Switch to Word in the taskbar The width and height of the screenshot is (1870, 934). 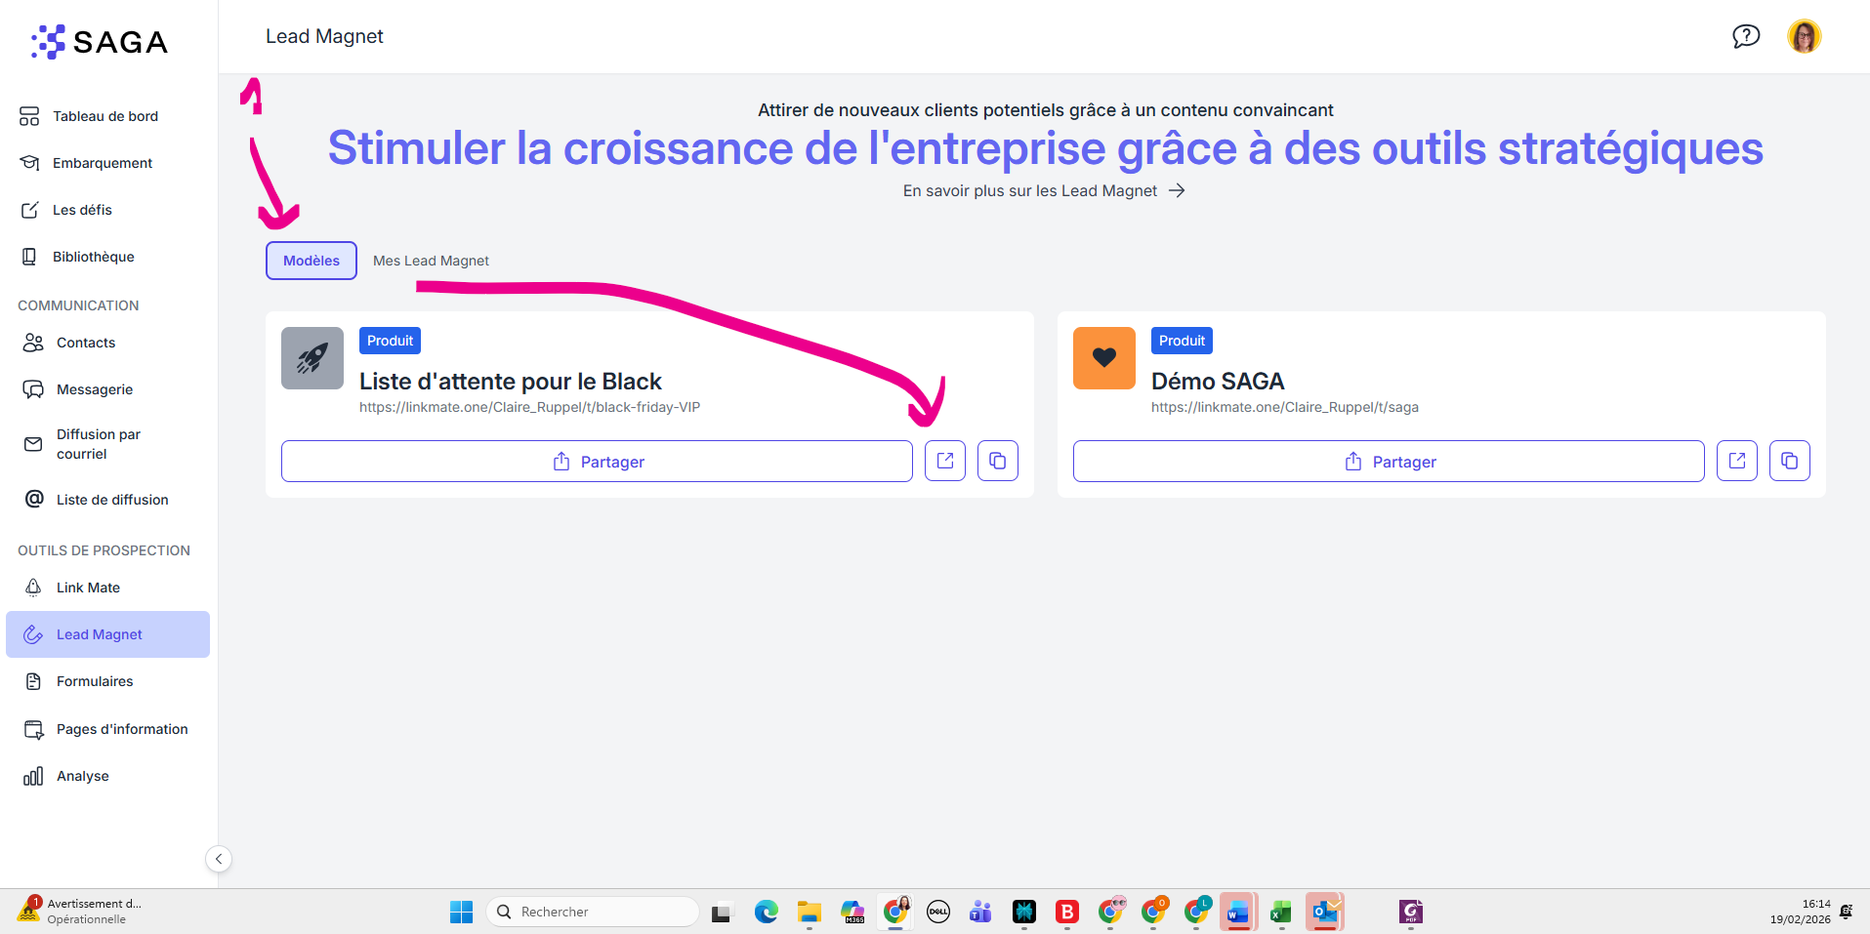[1238, 912]
